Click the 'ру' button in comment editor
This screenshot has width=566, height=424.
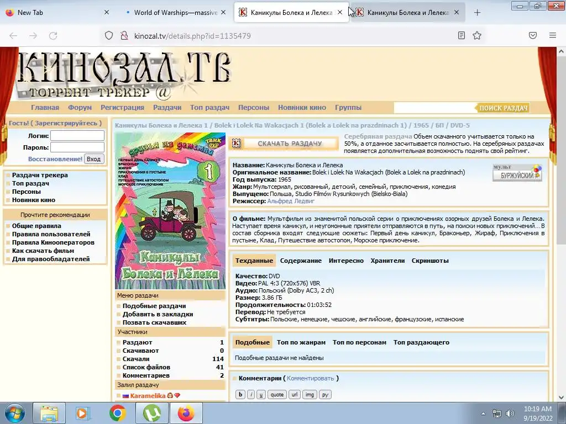tap(325, 394)
